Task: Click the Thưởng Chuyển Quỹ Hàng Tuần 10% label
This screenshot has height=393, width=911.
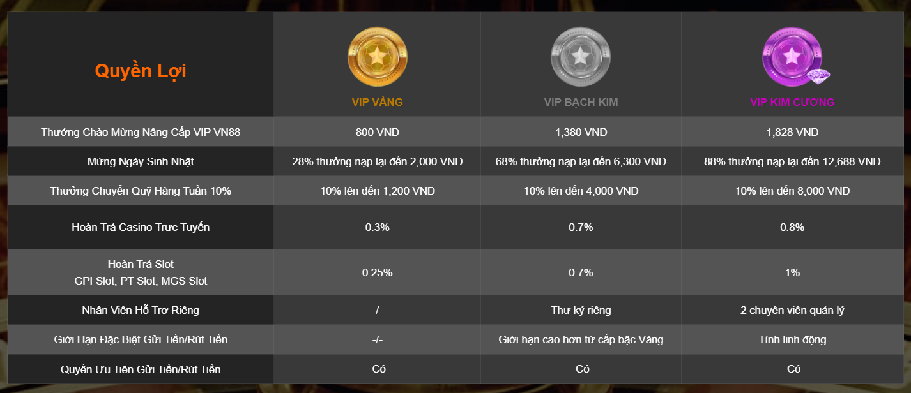Action: [141, 191]
